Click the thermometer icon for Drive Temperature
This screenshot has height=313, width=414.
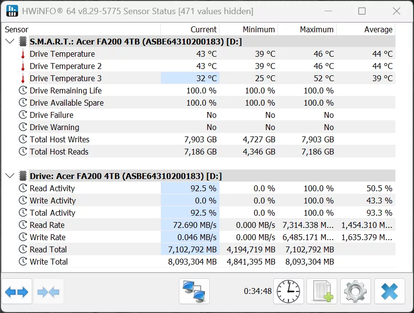coord(23,54)
